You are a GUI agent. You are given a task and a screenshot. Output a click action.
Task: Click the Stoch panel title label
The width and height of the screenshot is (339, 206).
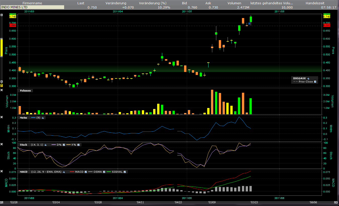tap(24, 145)
